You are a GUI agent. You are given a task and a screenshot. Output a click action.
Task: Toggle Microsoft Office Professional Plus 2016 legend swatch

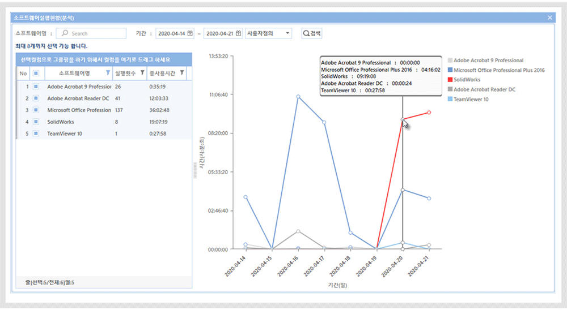[x=450, y=70]
